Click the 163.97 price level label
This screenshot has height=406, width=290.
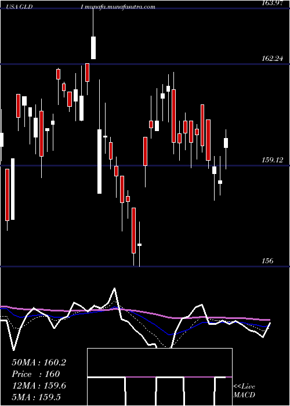pos(273,3)
